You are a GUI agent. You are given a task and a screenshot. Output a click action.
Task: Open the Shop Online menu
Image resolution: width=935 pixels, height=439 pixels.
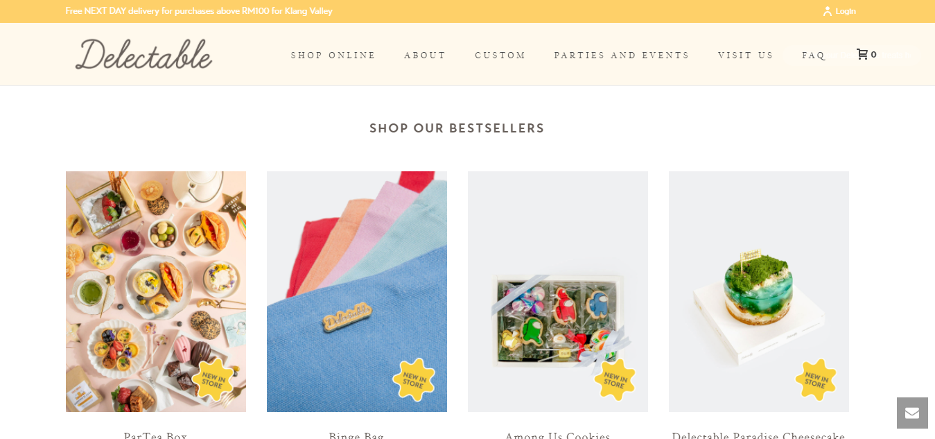click(x=333, y=55)
